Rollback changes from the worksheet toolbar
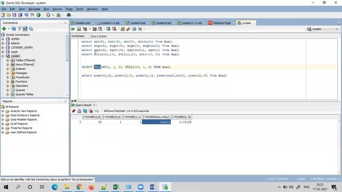This screenshot has height=192, width=342. click(x=114, y=29)
